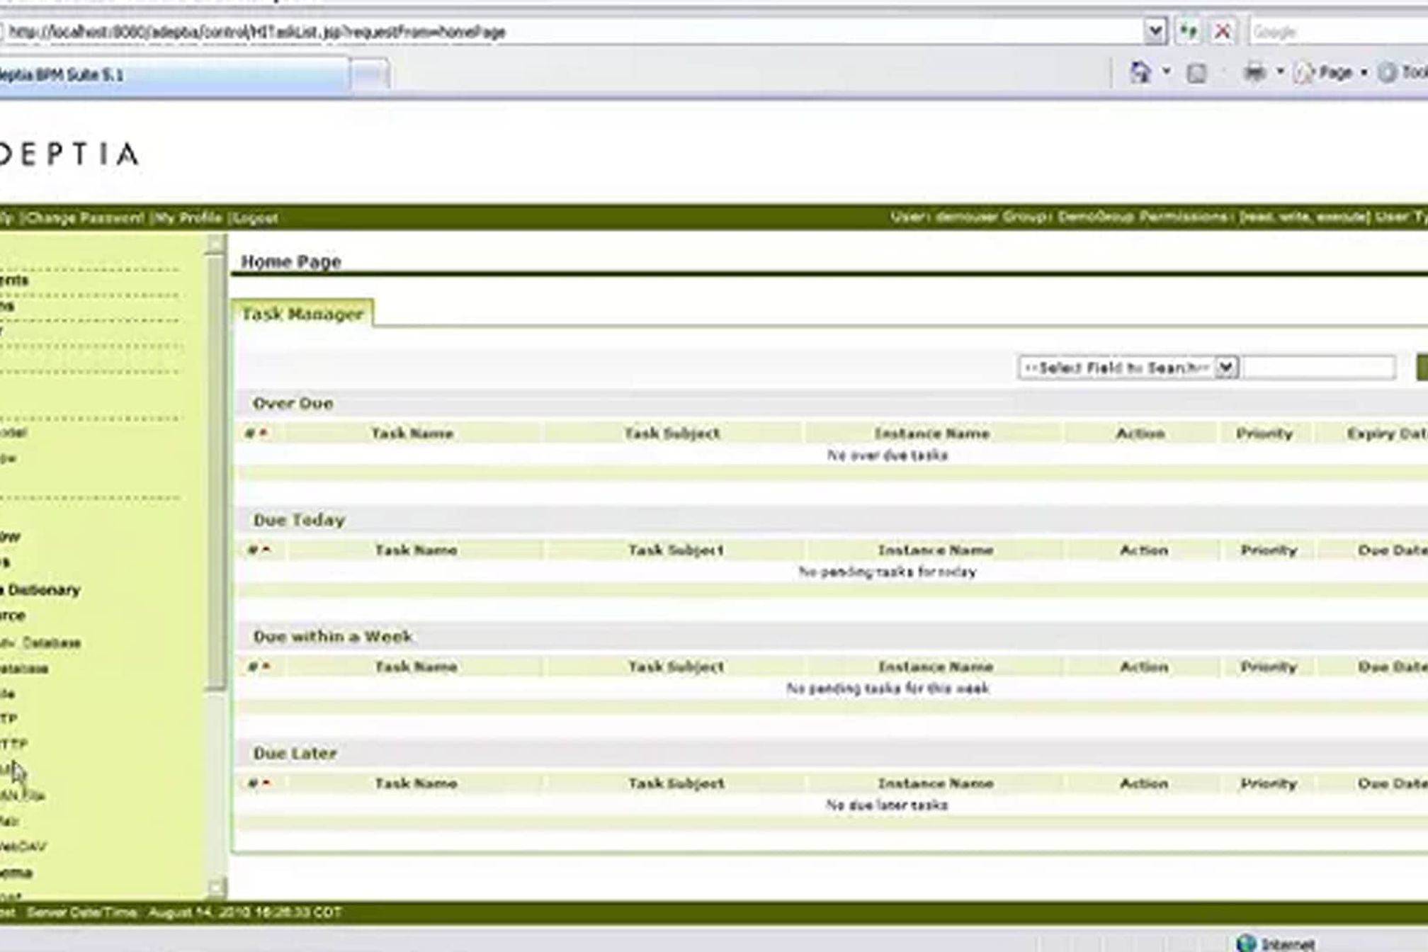
Task: Click the Tools gear icon
Action: coord(1387,72)
